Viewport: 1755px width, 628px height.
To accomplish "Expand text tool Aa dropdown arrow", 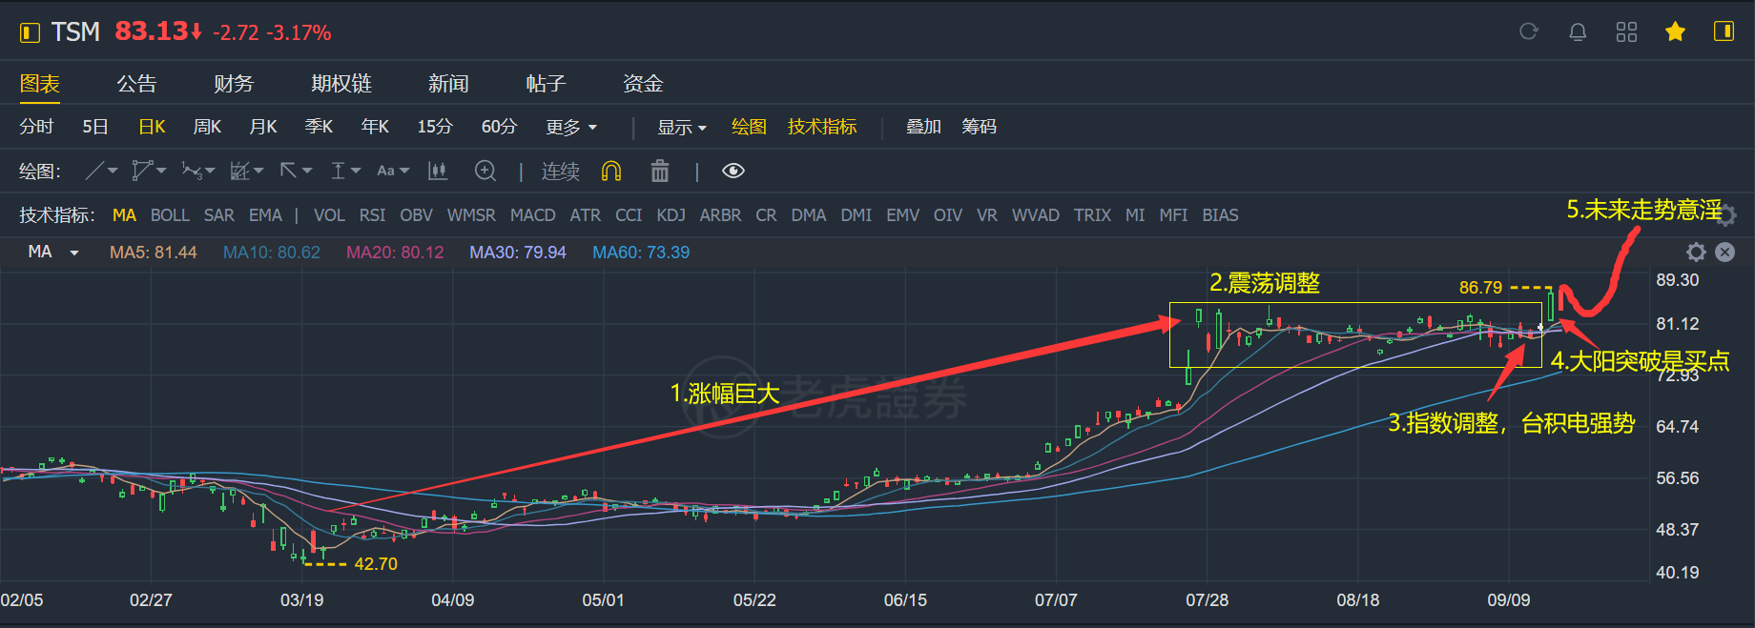I will pyautogui.click(x=404, y=172).
